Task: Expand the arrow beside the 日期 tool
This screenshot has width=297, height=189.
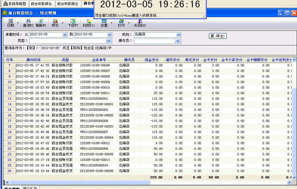Action: 18,23
